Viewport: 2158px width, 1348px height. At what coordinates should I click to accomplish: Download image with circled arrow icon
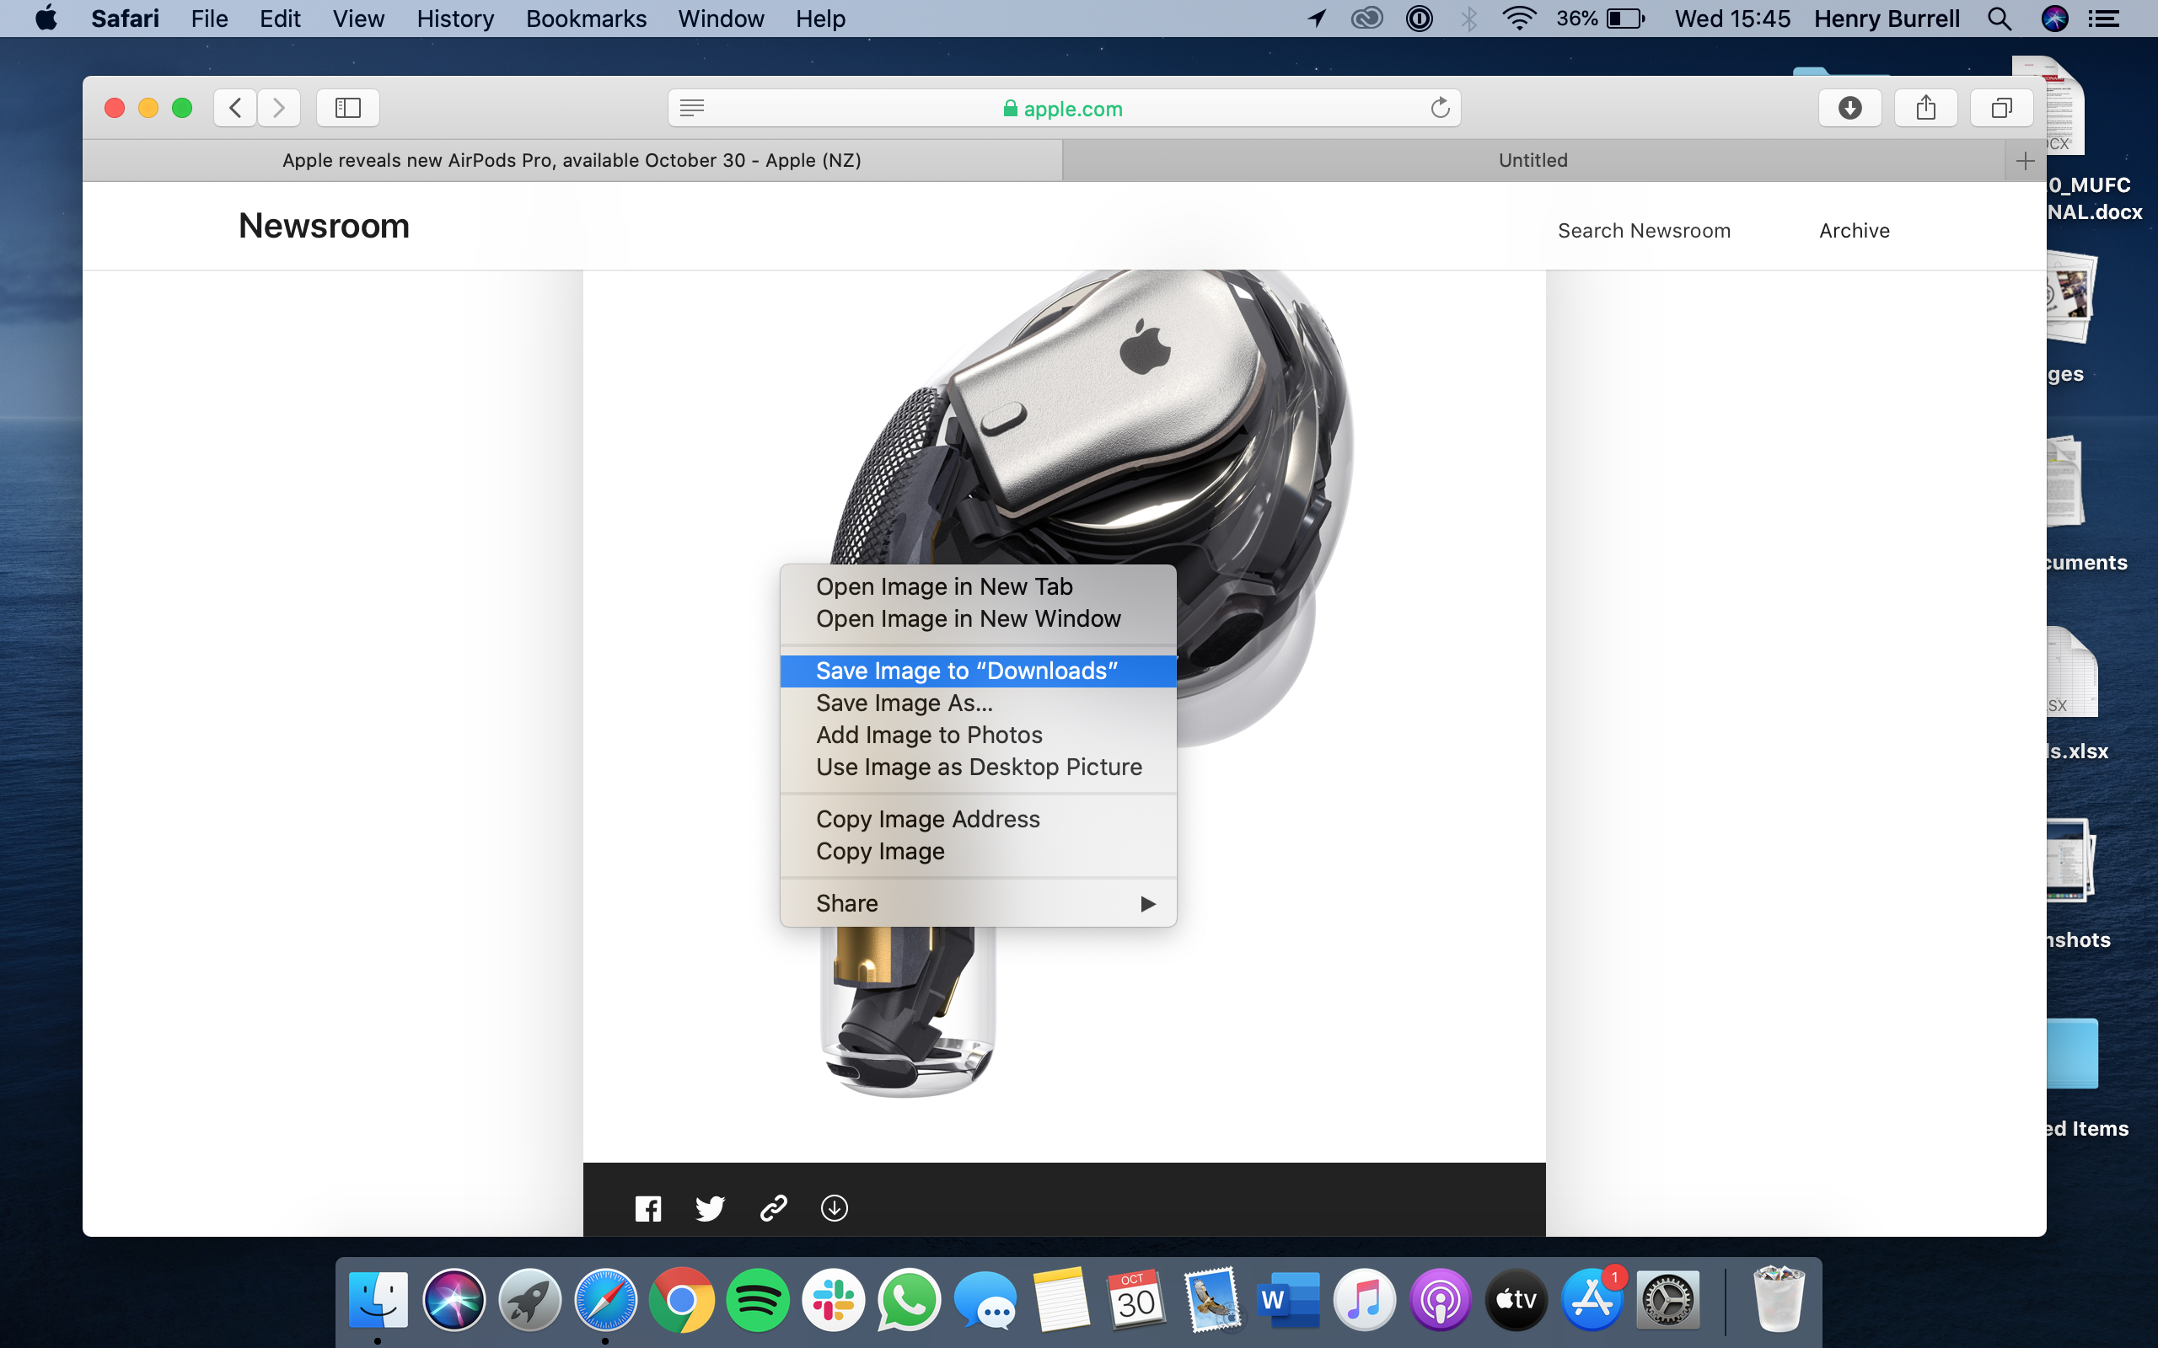coord(834,1208)
